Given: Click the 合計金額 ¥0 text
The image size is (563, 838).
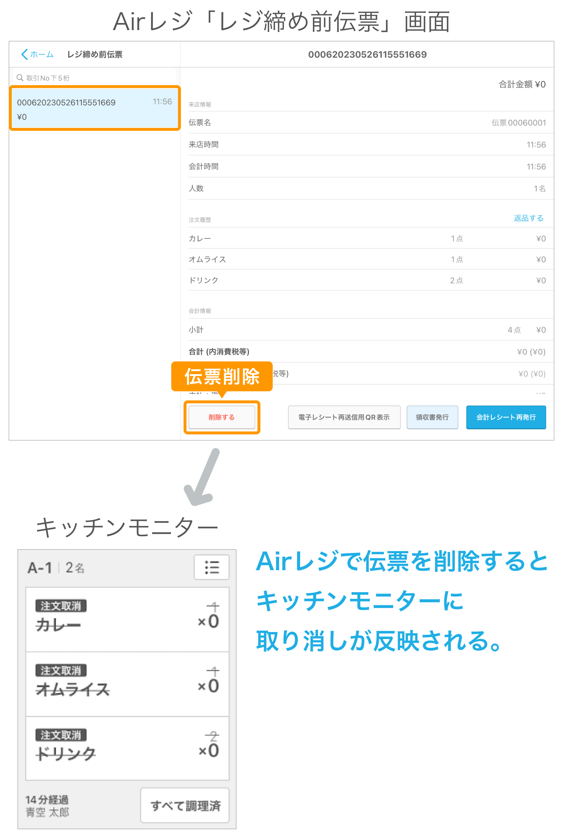Looking at the screenshot, I should tap(522, 84).
